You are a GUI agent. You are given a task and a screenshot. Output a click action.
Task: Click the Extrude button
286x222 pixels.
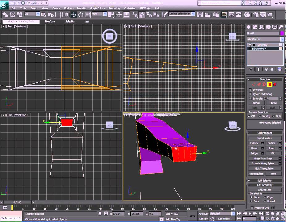click(x=254, y=143)
